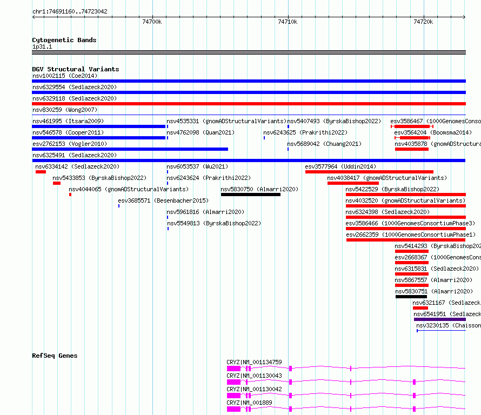Viewport: 481px width, 415px height.
Task: Click nsv5961816 (Almarri2020) label
Action: [205, 212]
